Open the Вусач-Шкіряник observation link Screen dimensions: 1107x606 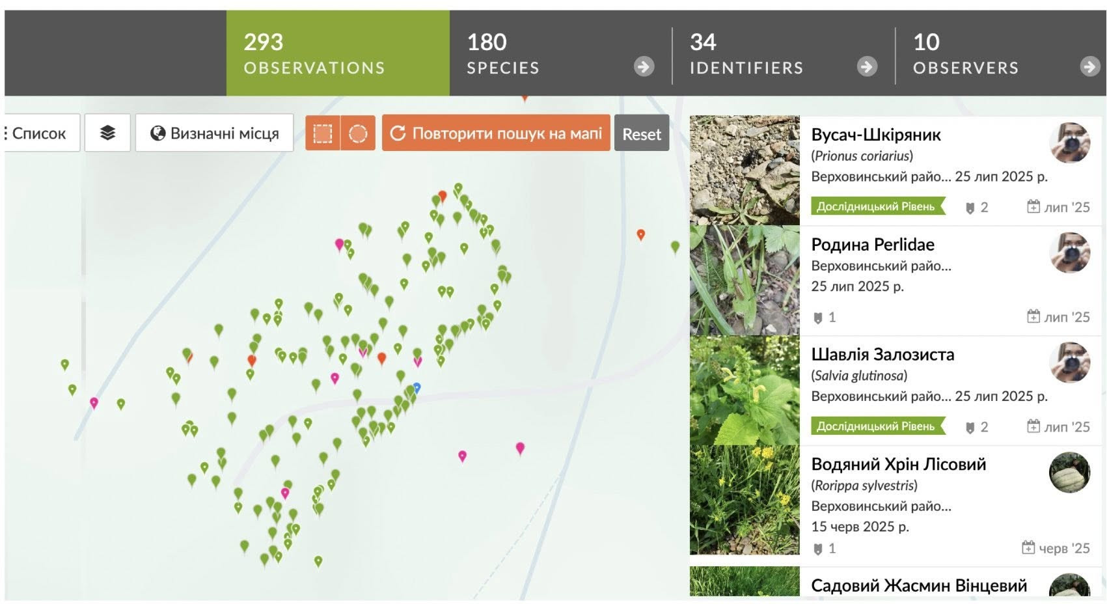pyautogui.click(x=876, y=135)
